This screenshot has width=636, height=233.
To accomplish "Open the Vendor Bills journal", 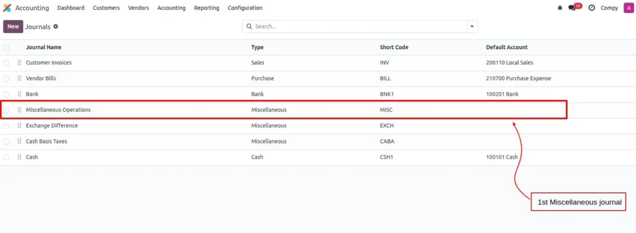I will tap(41, 78).
